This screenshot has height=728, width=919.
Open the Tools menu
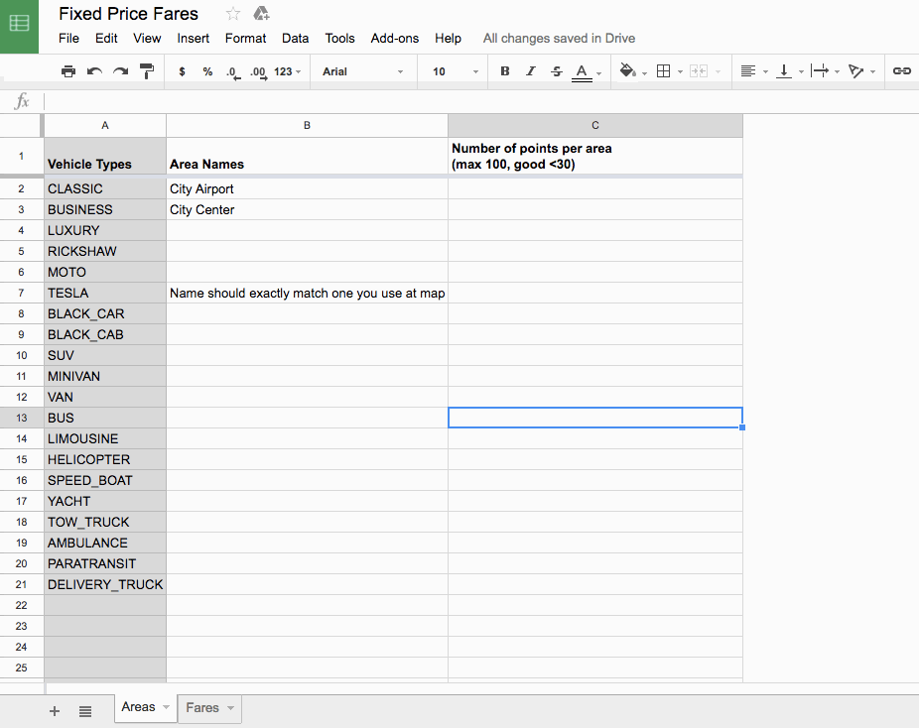pyautogui.click(x=340, y=38)
